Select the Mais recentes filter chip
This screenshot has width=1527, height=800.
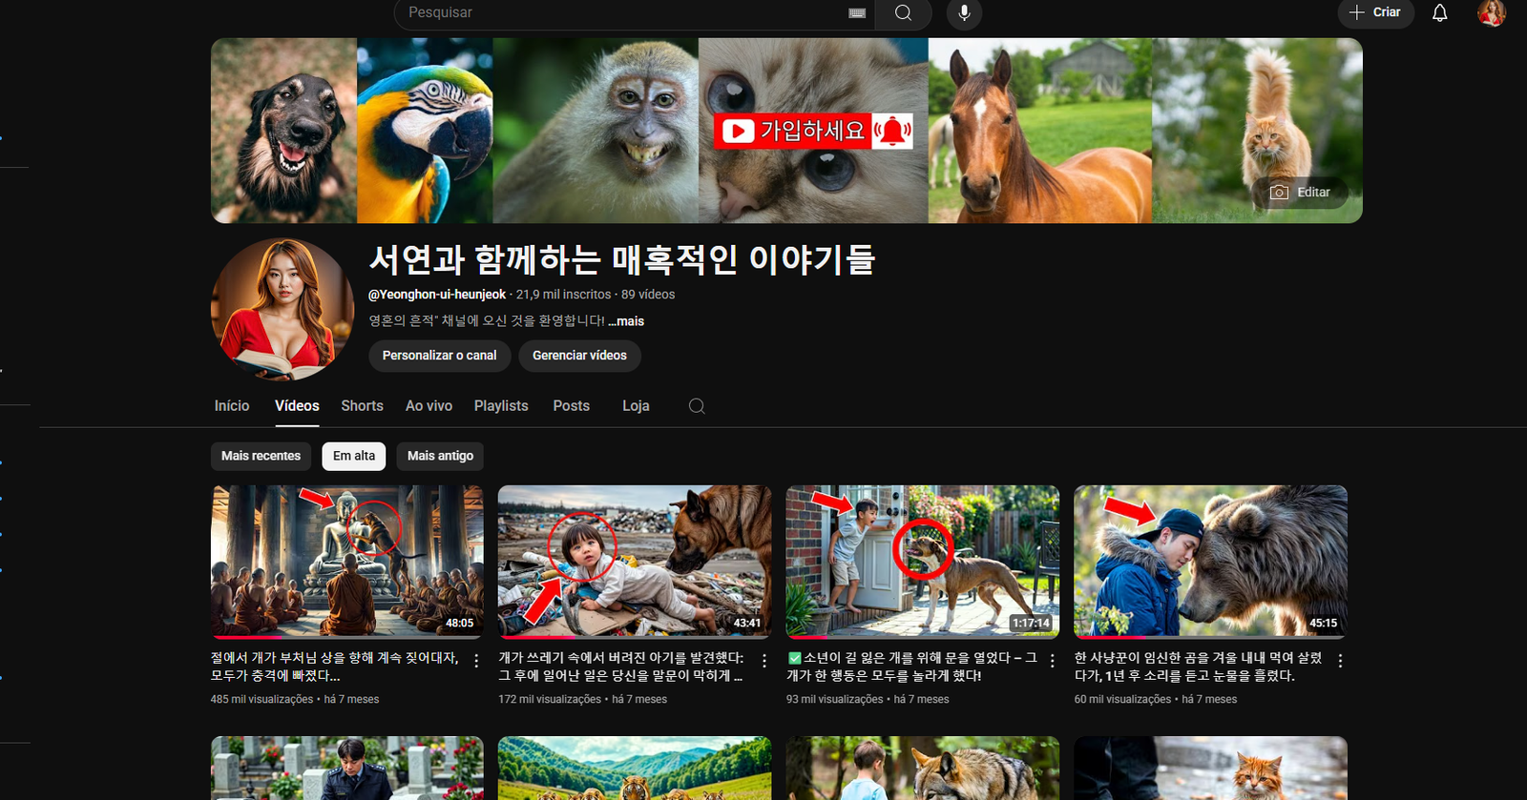(261, 456)
